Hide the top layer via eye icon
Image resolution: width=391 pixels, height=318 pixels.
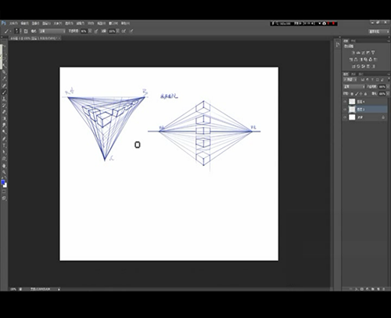(345, 102)
